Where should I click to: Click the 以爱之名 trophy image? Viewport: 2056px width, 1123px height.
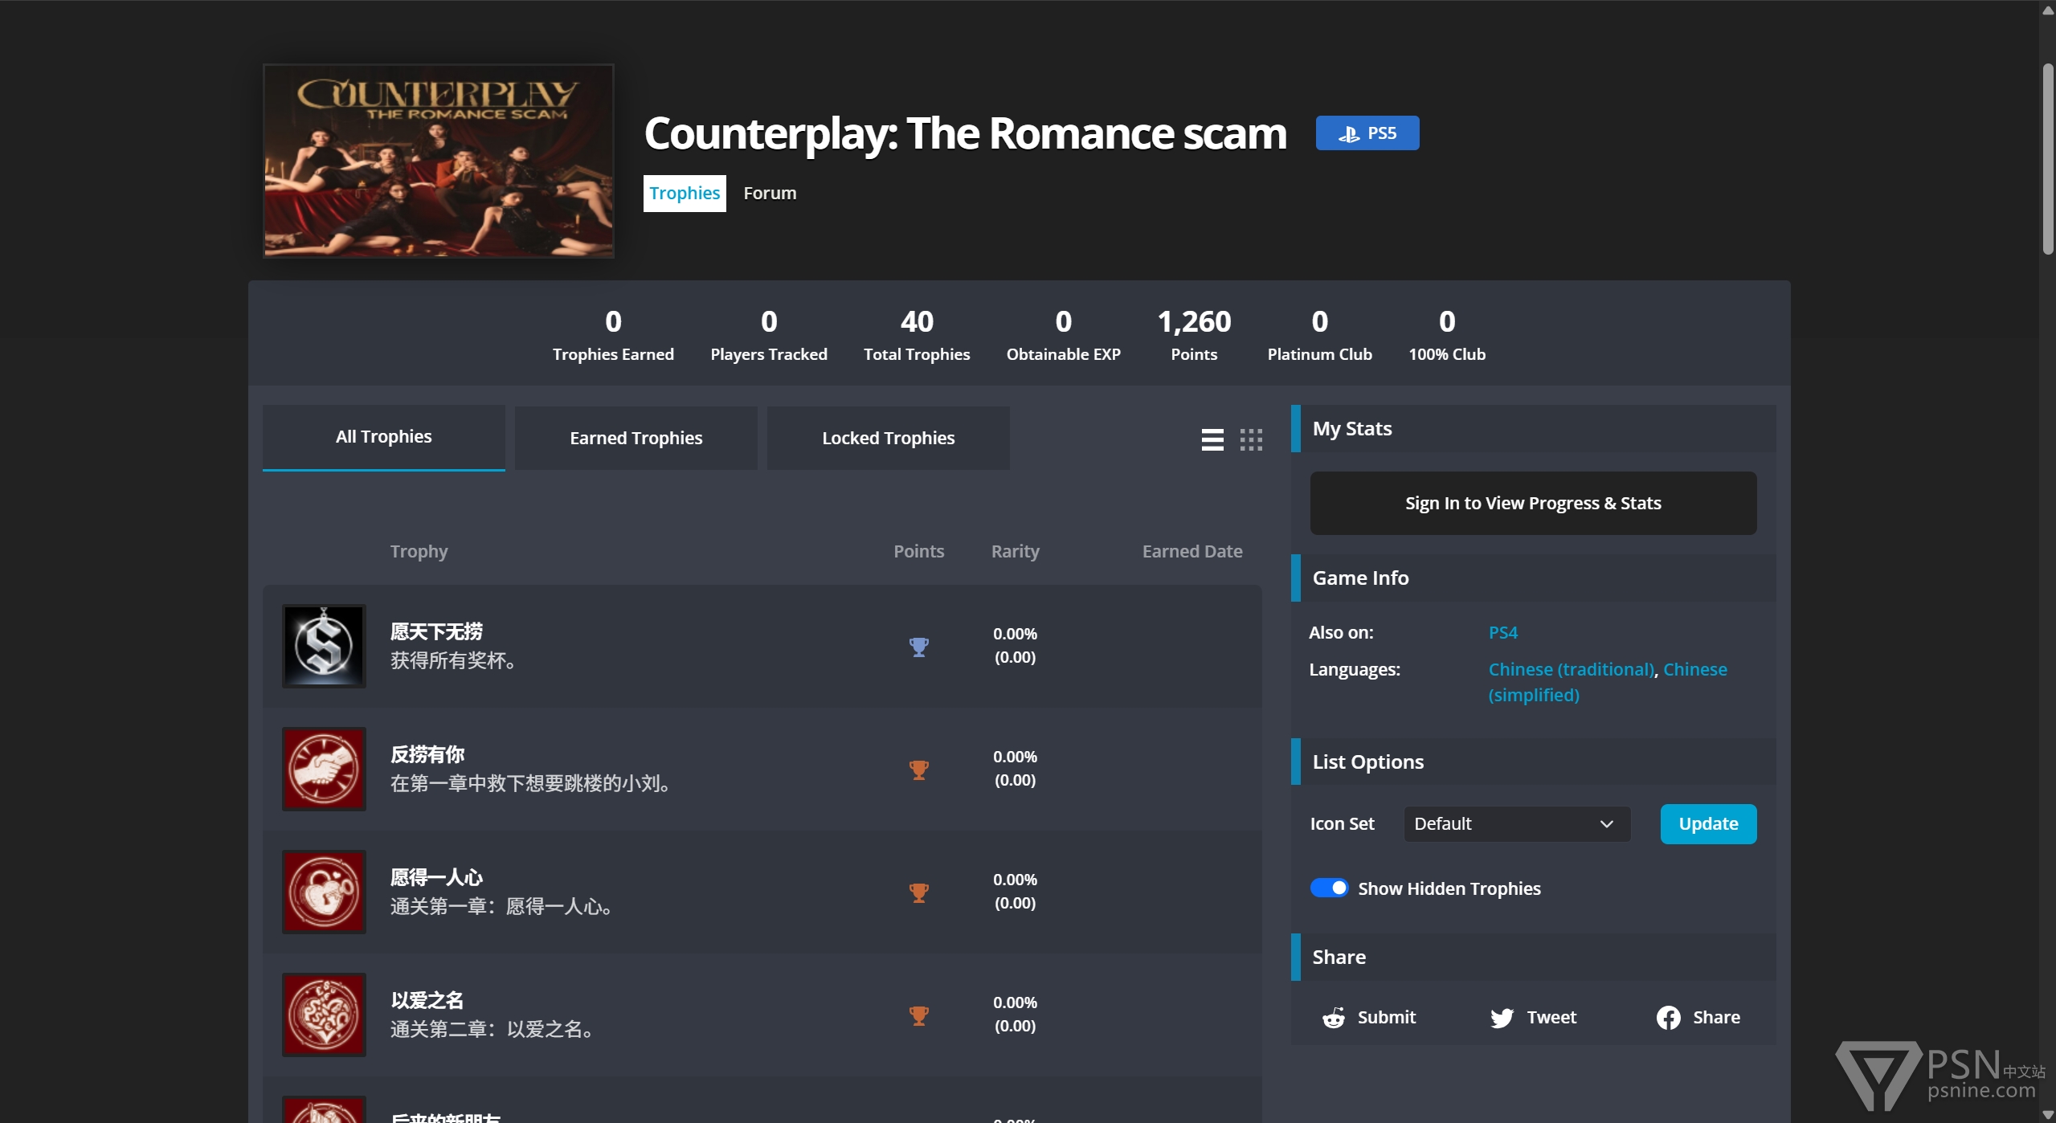tap(324, 1015)
